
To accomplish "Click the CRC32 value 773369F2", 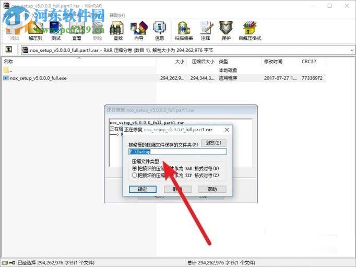I will tap(312, 78).
